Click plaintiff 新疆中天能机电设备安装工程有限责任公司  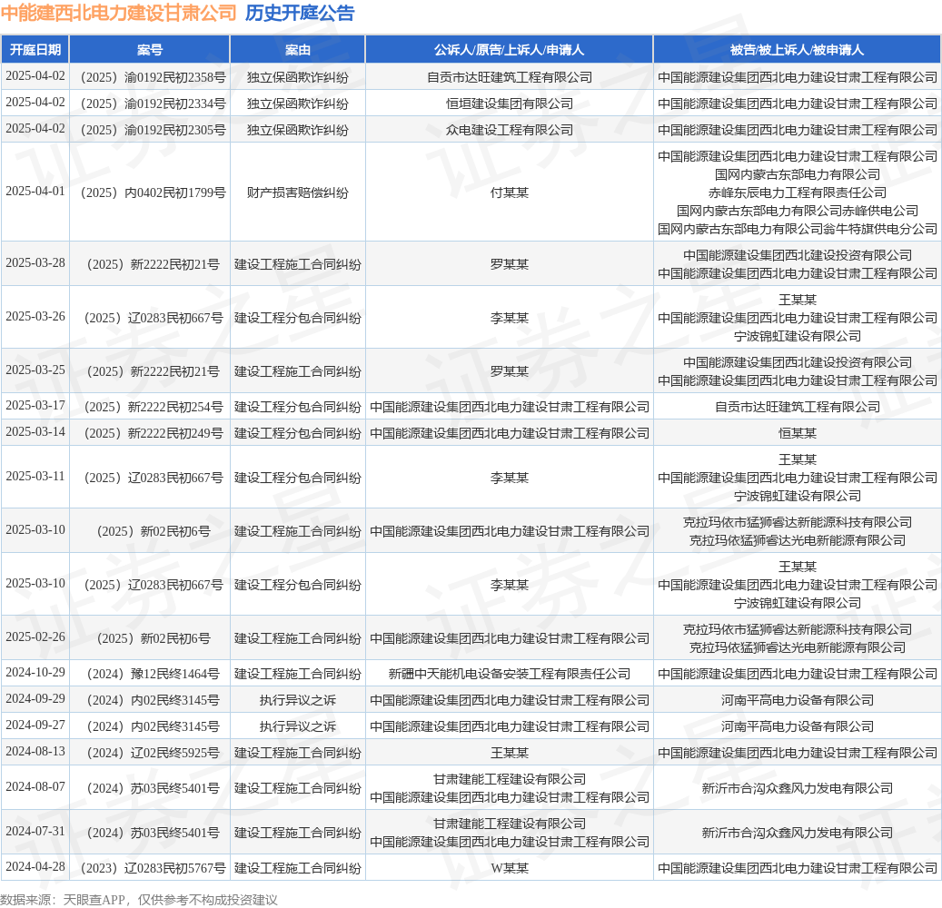click(510, 674)
